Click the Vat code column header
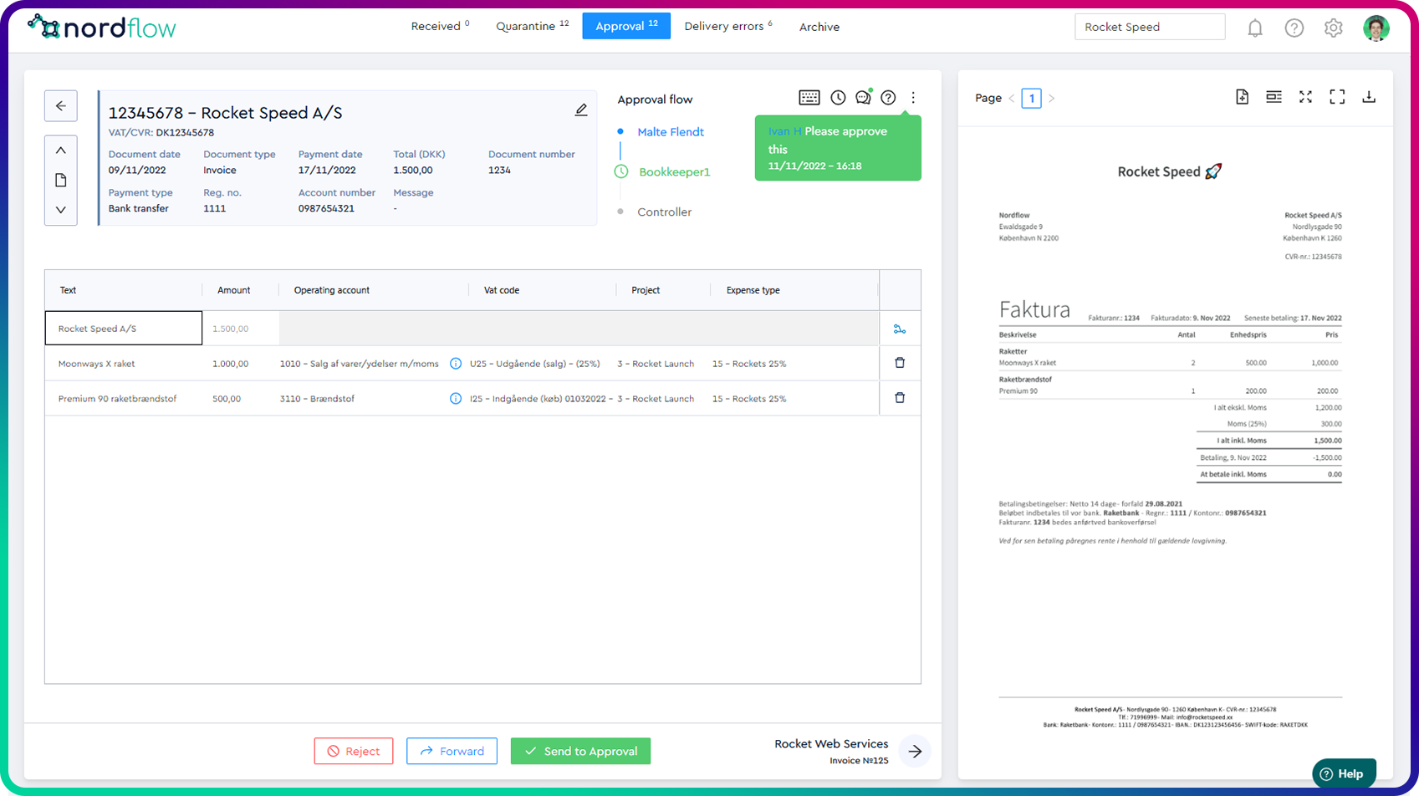1419x796 pixels. 502,290
